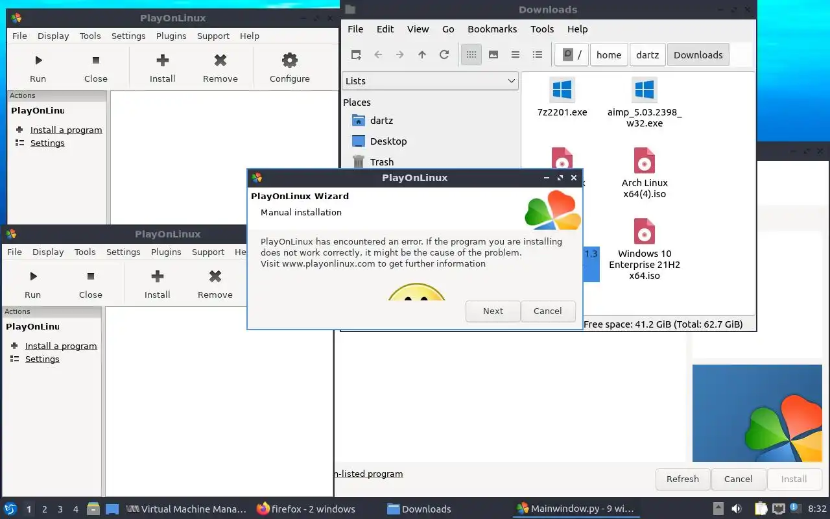
Task: Switch to workspace 4 in pager
Action: (x=76, y=509)
